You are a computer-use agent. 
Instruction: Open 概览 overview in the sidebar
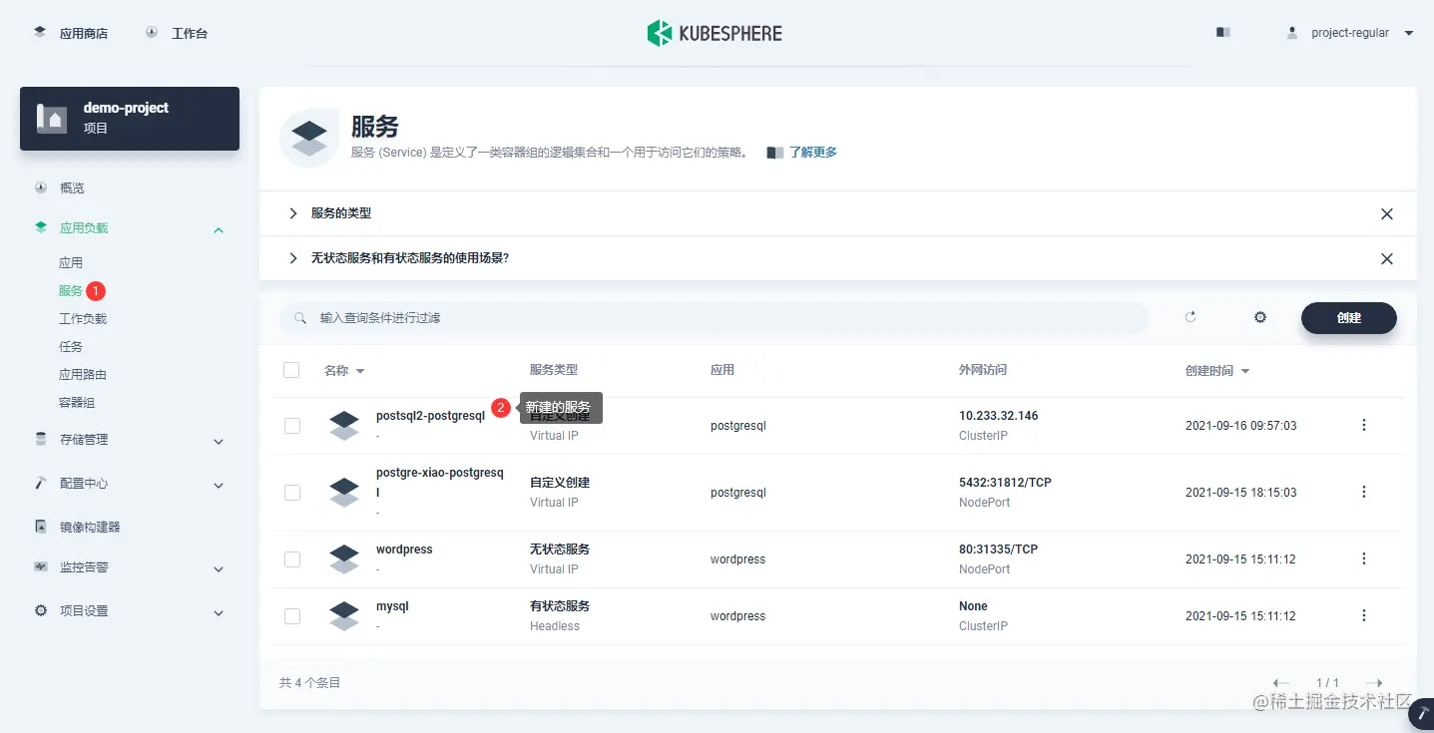pos(71,187)
